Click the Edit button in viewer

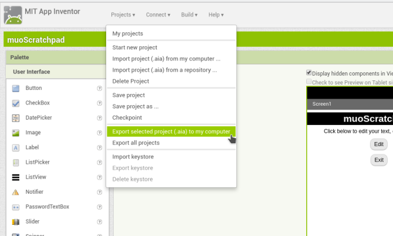(x=379, y=144)
